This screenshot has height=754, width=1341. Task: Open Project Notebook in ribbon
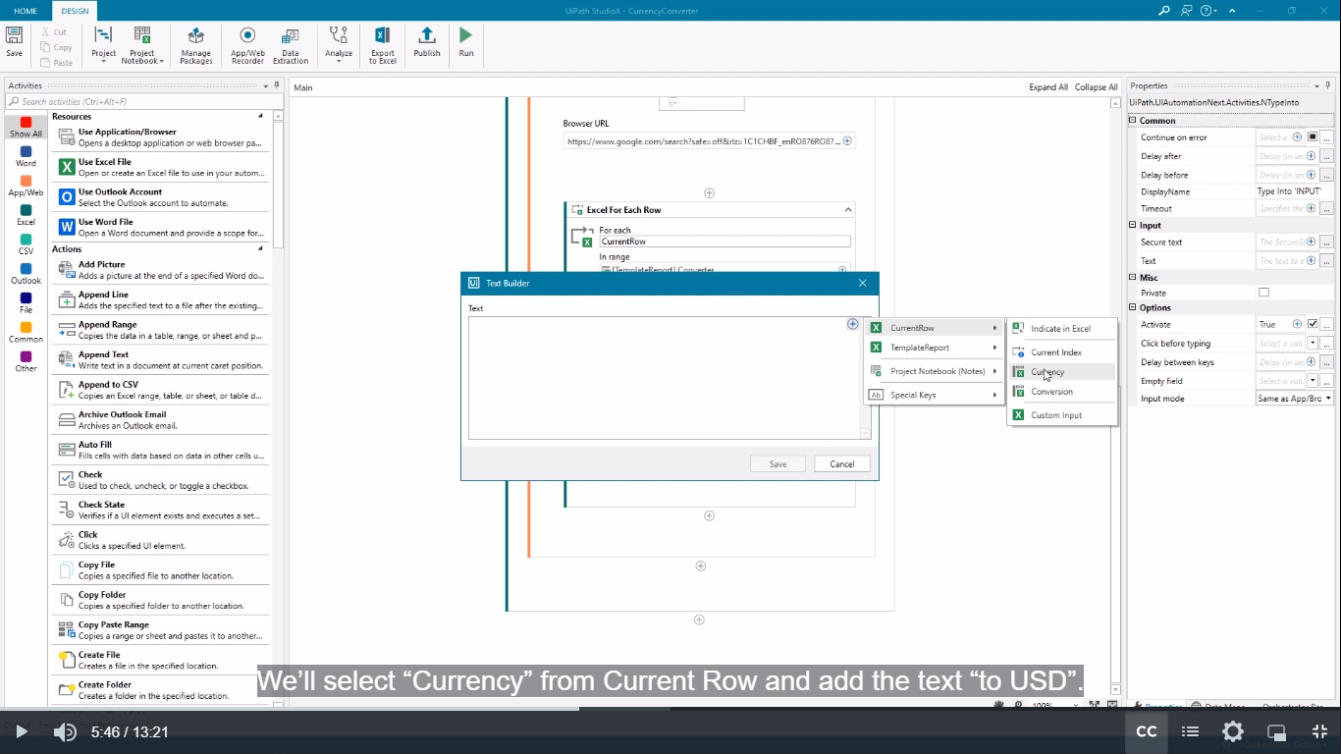point(142,45)
